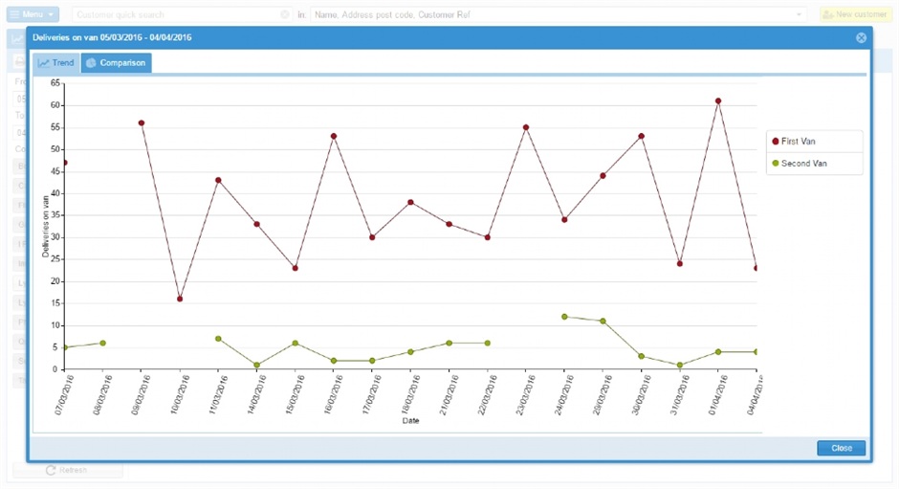
Task: Toggle the Second Van legend series
Action: (x=801, y=164)
